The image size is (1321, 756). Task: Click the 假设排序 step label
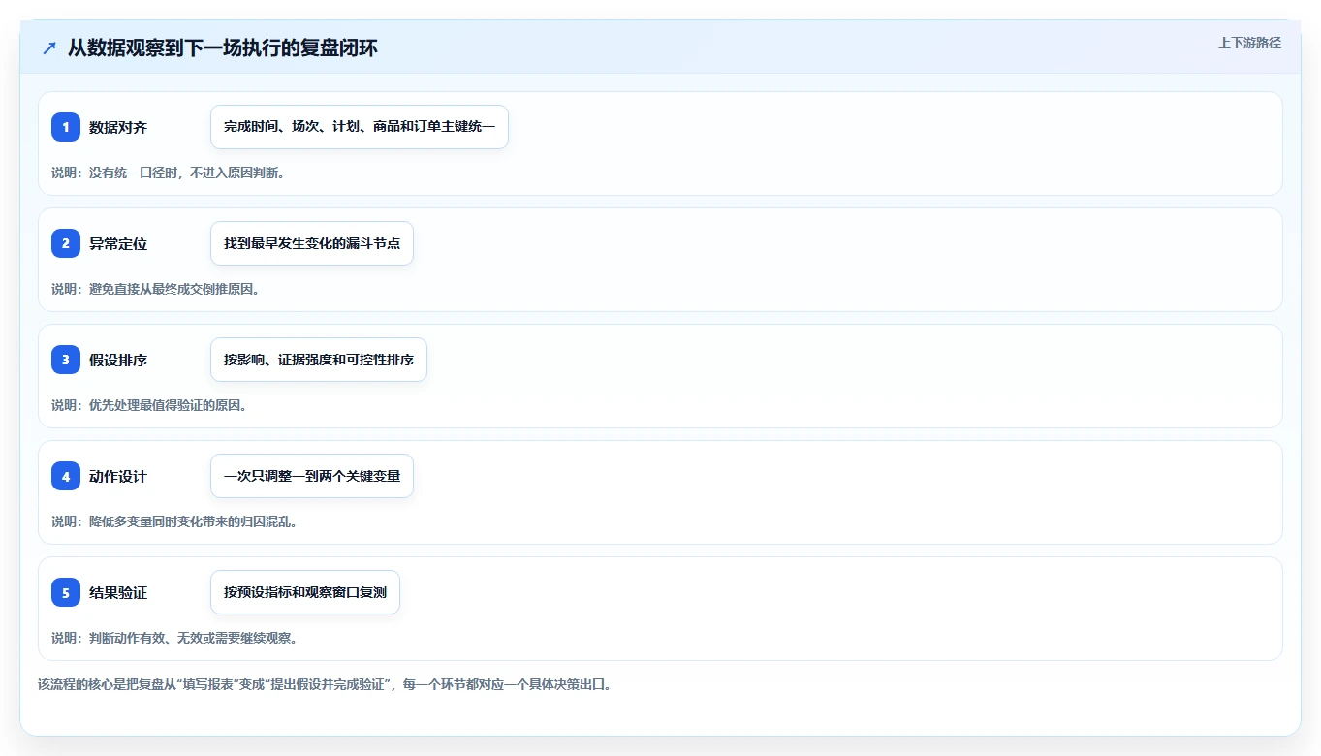[118, 360]
